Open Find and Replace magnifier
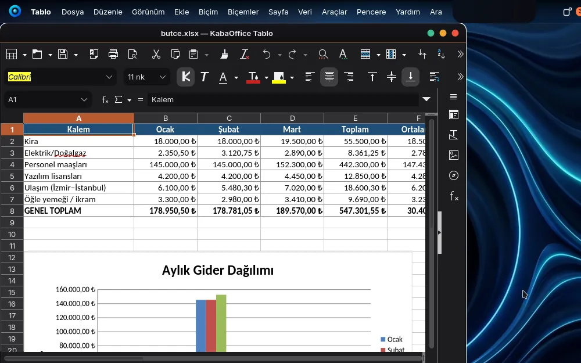The height and width of the screenshot is (363, 581). point(323,54)
